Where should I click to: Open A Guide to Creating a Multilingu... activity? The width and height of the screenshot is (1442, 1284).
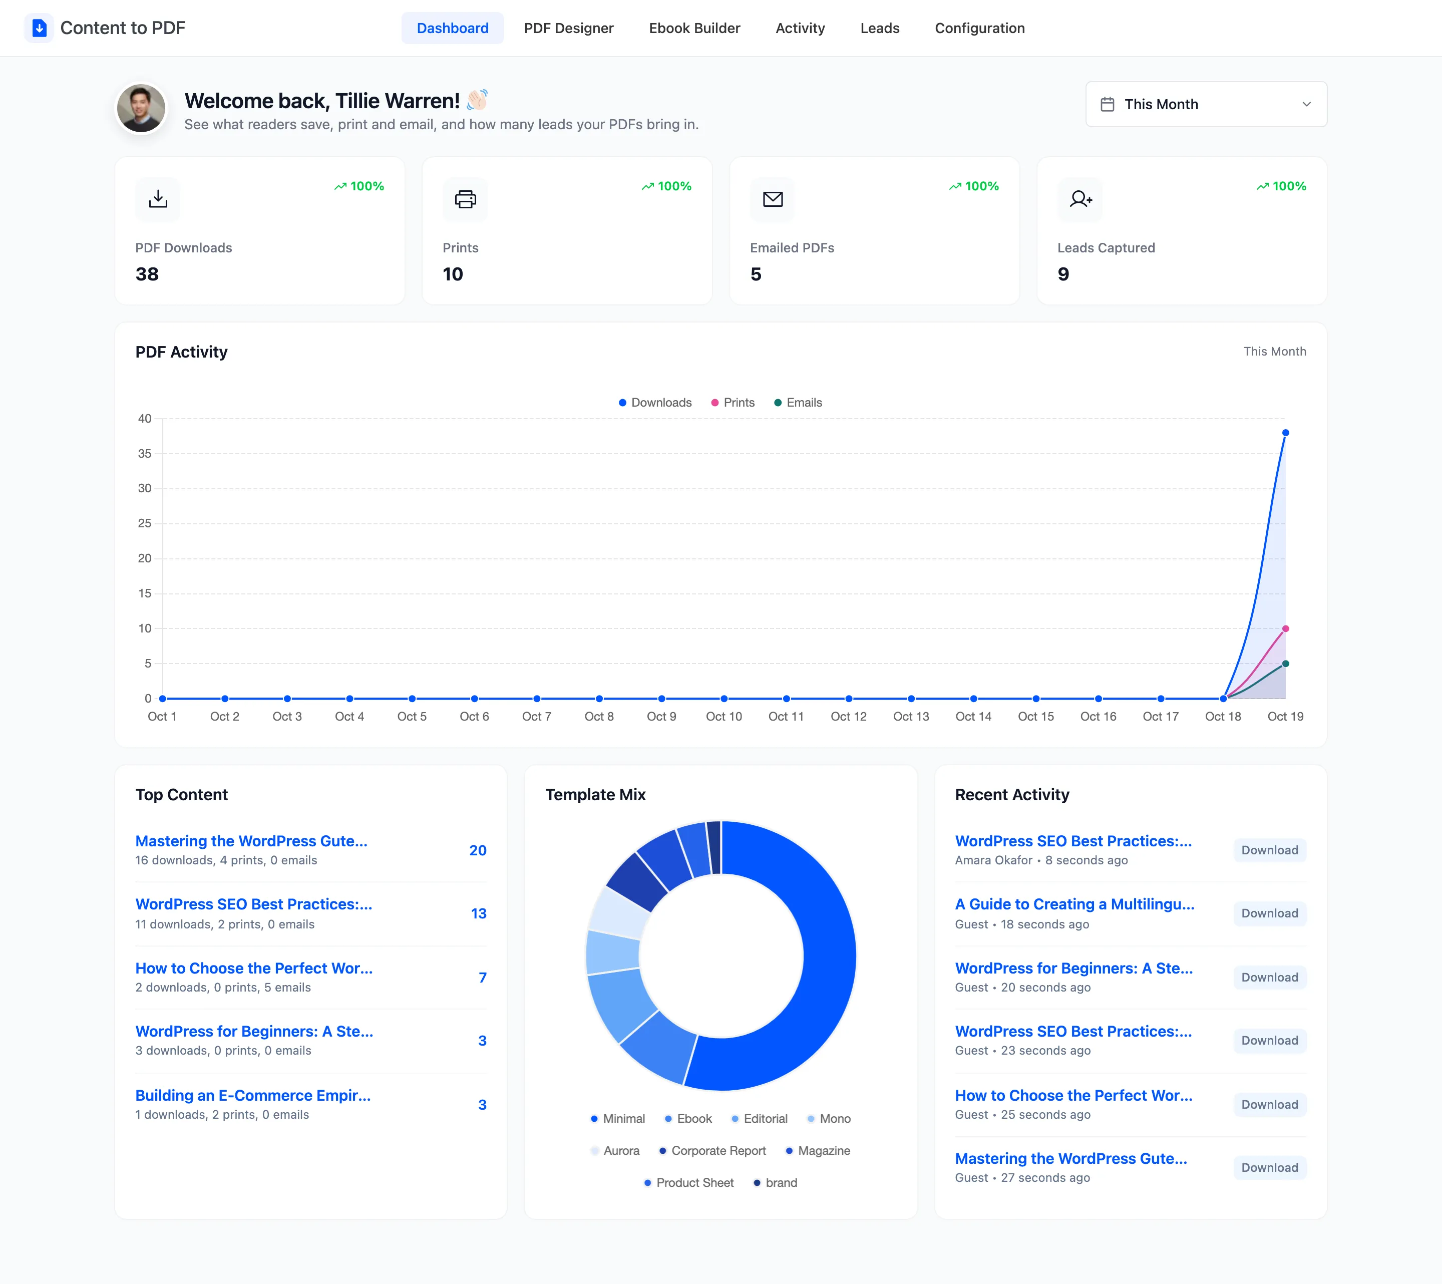(x=1074, y=904)
